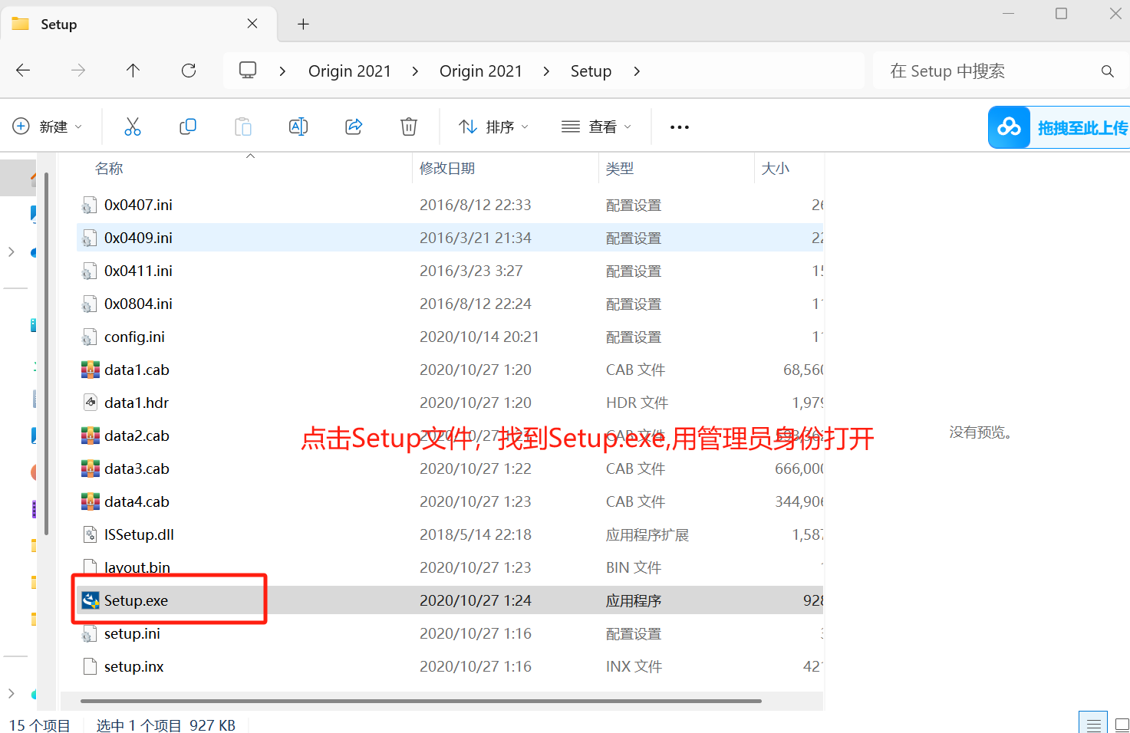The width and height of the screenshot is (1130, 733).
Task: Click the Refresh icon in the address bar
Action: tap(188, 70)
